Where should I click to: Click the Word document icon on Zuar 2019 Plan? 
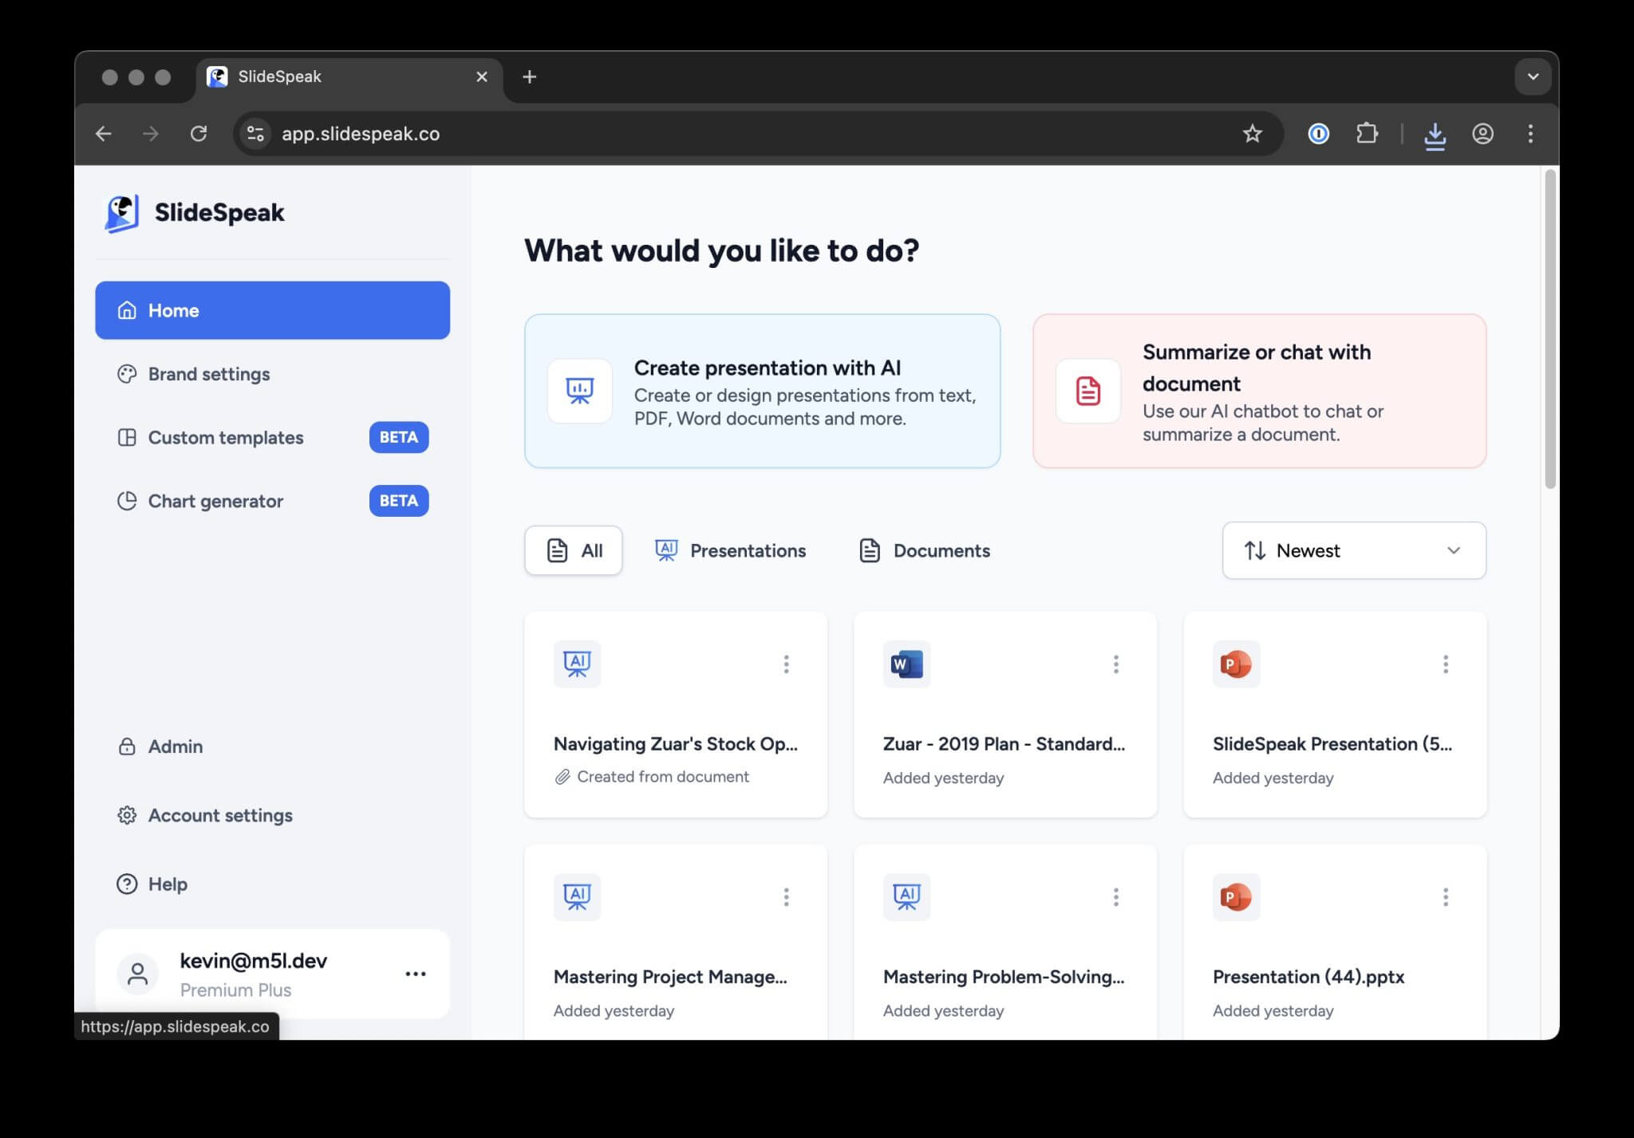pyautogui.click(x=906, y=664)
